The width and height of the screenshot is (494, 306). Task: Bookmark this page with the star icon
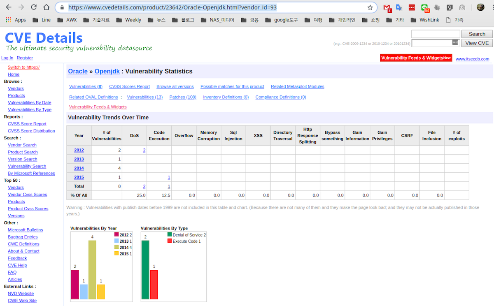pos(370,7)
